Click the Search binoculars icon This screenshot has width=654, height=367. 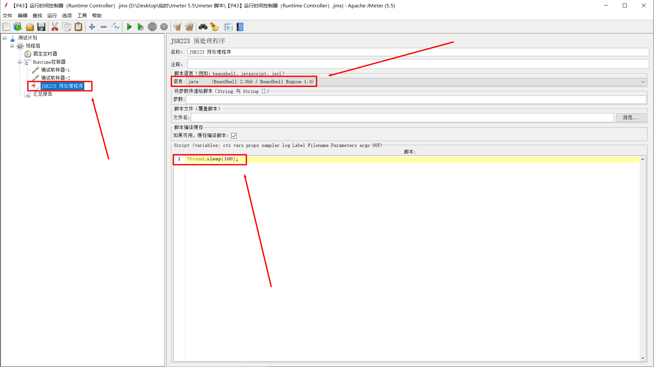[203, 27]
